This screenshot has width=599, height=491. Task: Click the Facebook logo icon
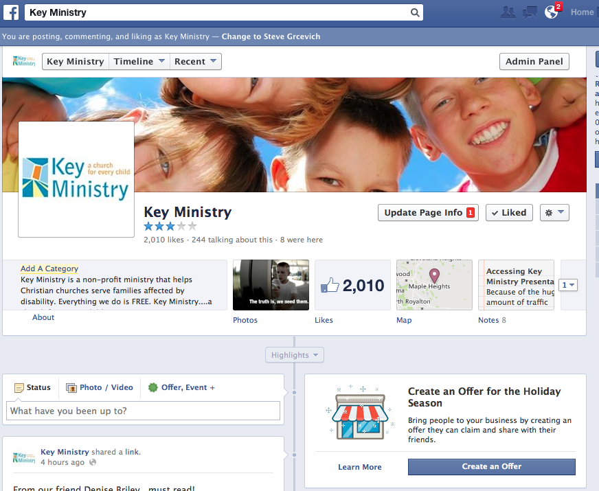pos(11,12)
